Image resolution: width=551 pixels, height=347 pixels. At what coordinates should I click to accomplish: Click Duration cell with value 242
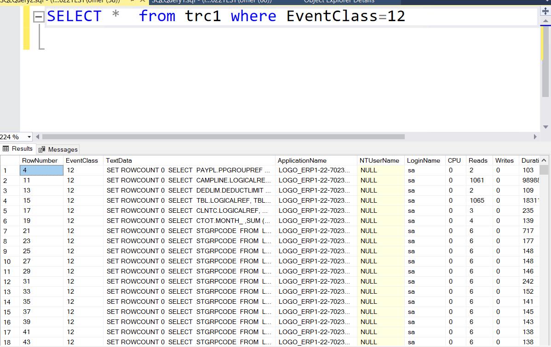coord(529,282)
